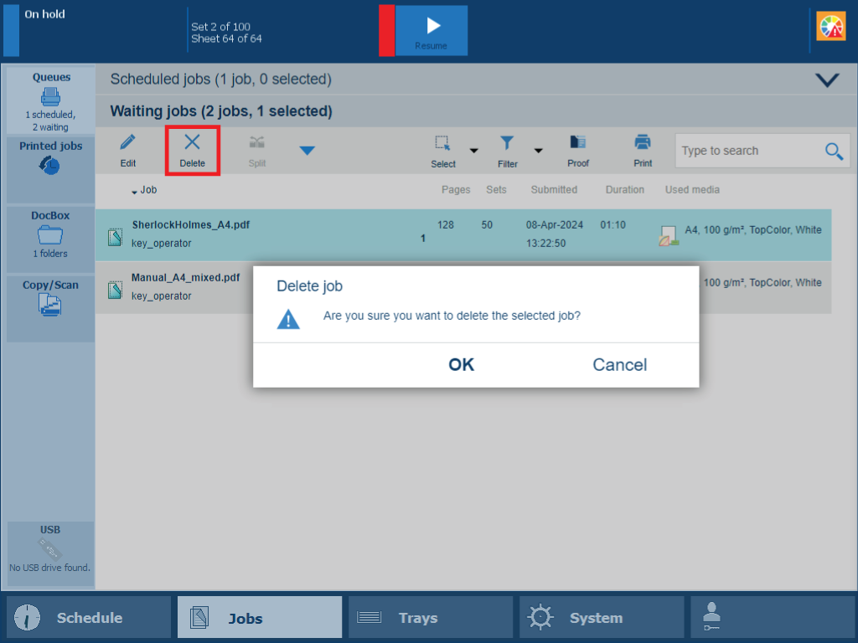Switch to the System tab

(x=601, y=618)
